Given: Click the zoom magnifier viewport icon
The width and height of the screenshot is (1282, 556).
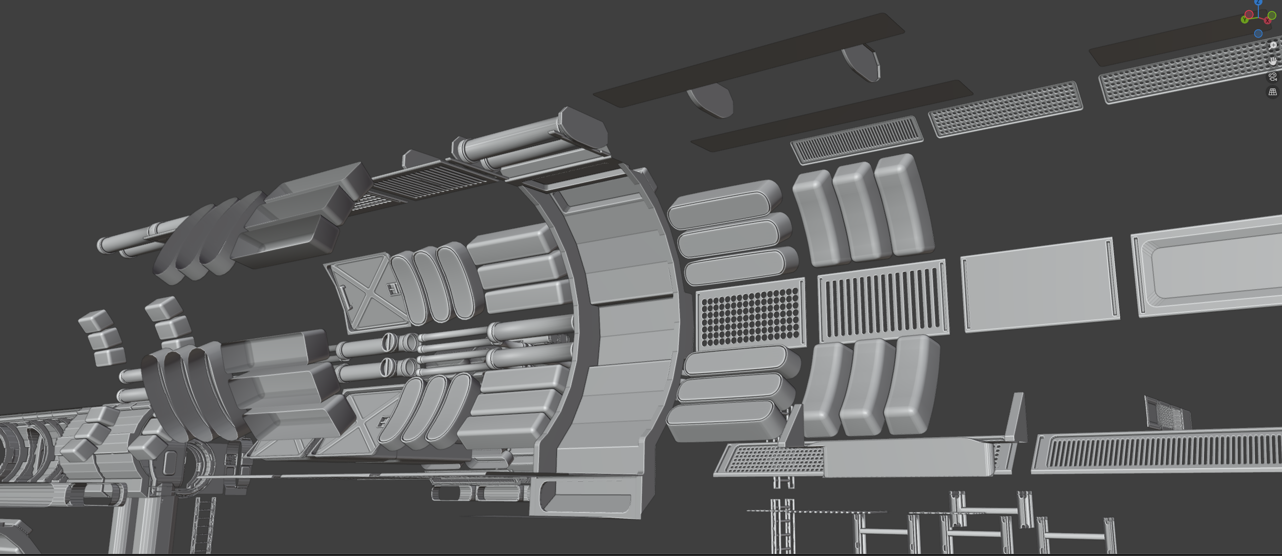Looking at the screenshot, I should pyautogui.click(x=1273, y=45).
